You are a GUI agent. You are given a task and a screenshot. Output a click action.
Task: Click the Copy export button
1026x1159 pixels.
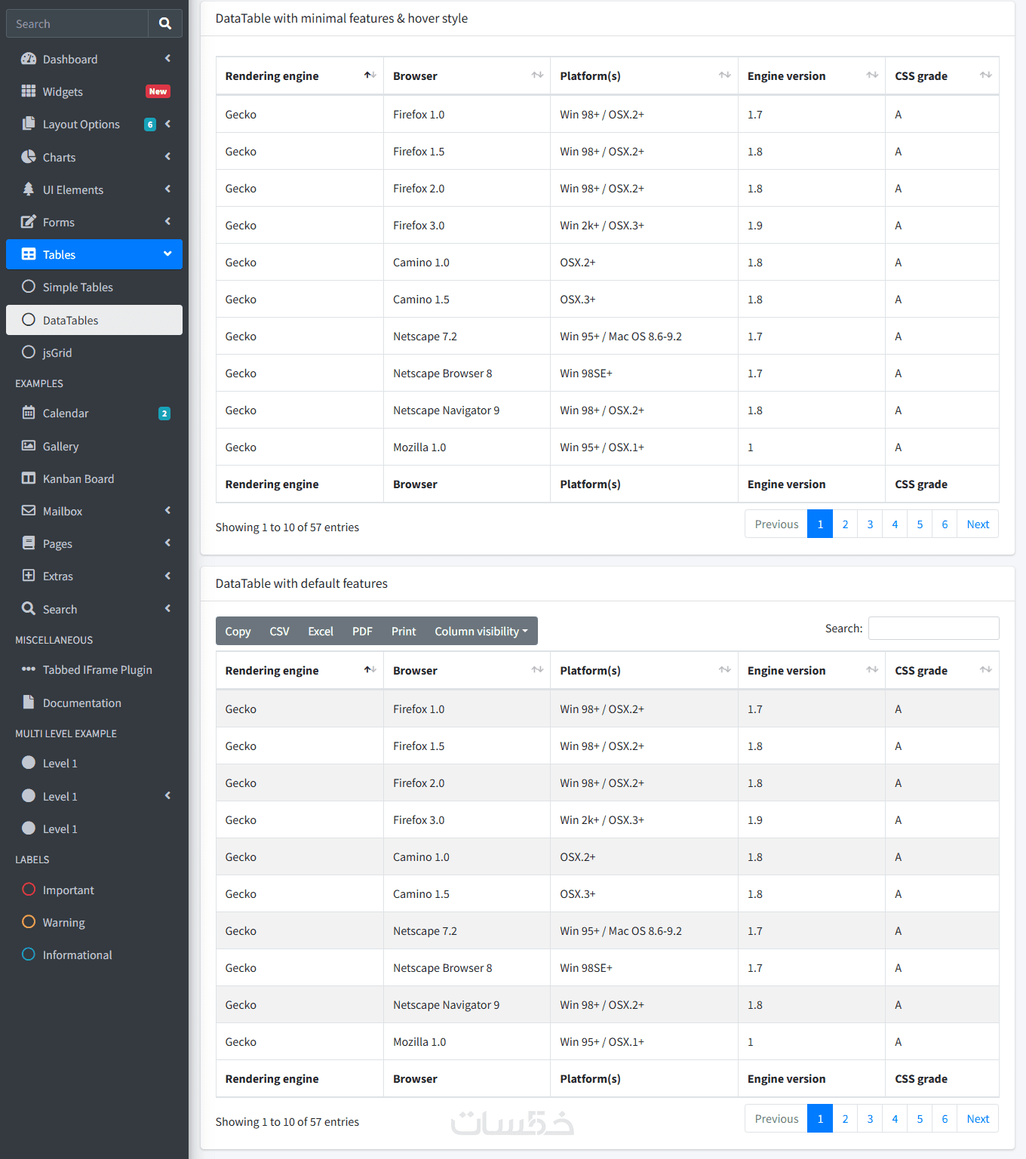238,631
